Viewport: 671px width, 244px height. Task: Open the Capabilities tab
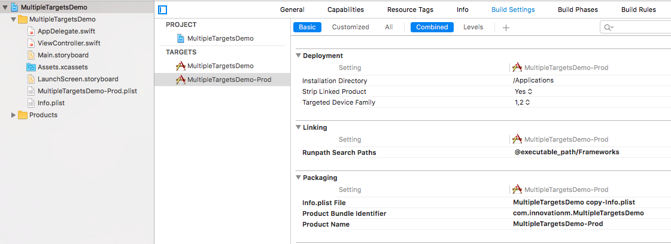click(345, 10)
